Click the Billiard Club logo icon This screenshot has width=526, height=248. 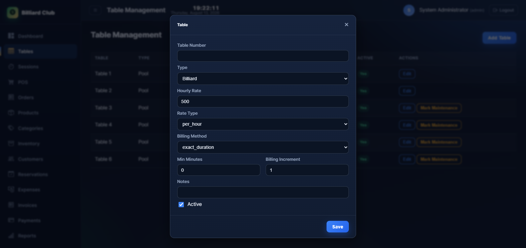13,13
